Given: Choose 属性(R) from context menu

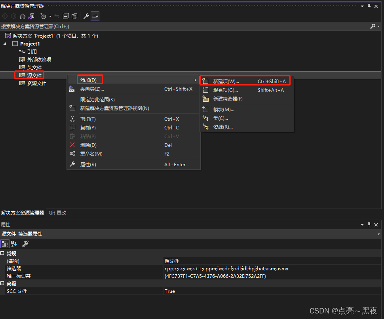Looking at the screenshot, I should point(134,165).
